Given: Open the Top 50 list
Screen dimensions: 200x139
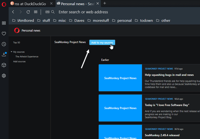Looking at the screenshot, I should (x=17, y=43).
